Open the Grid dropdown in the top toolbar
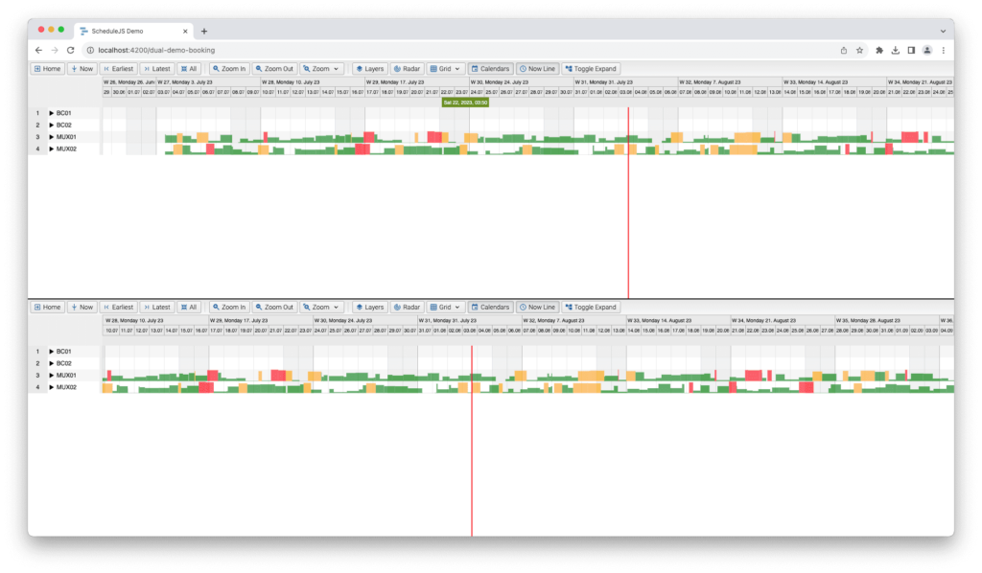 [x=447, y=68]
